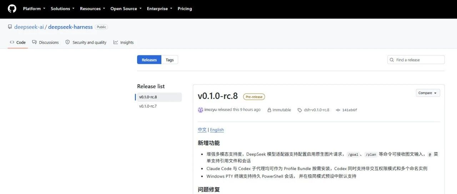457x194 pixels.
Task: Click the 新增功能 heading
Action: click(209, 143)
